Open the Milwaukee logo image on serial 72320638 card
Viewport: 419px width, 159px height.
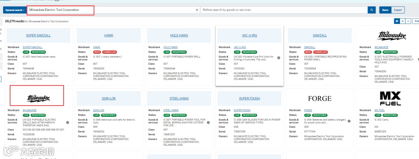38,99
